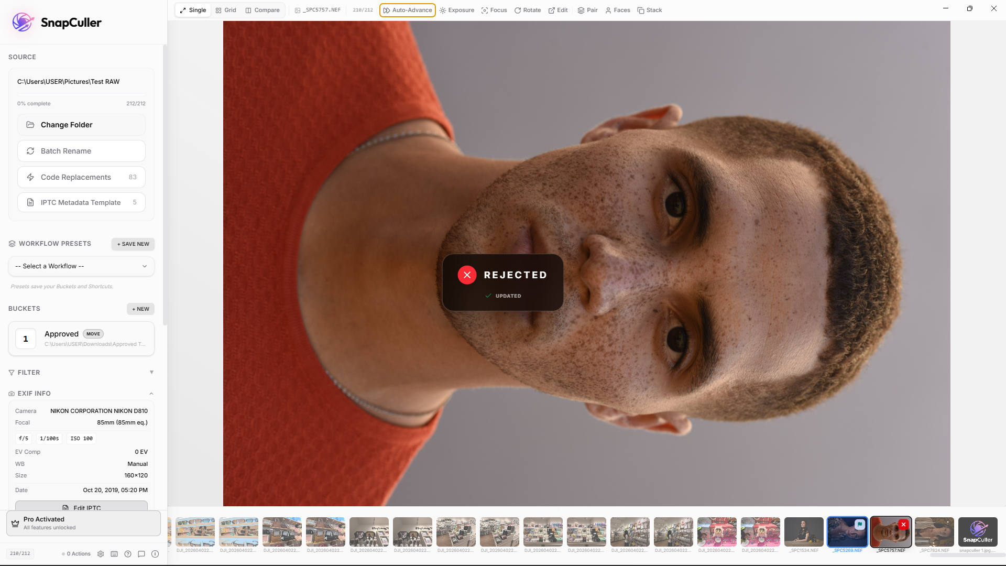
Task: Click the 210/212 counter in toolbar
Action: pyautogui.click(x=363, y=10)
